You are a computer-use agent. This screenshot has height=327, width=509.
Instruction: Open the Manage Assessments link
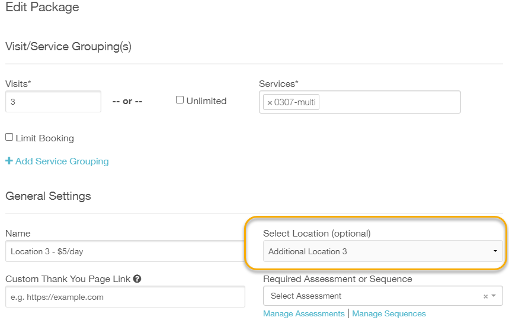[303, 313]
